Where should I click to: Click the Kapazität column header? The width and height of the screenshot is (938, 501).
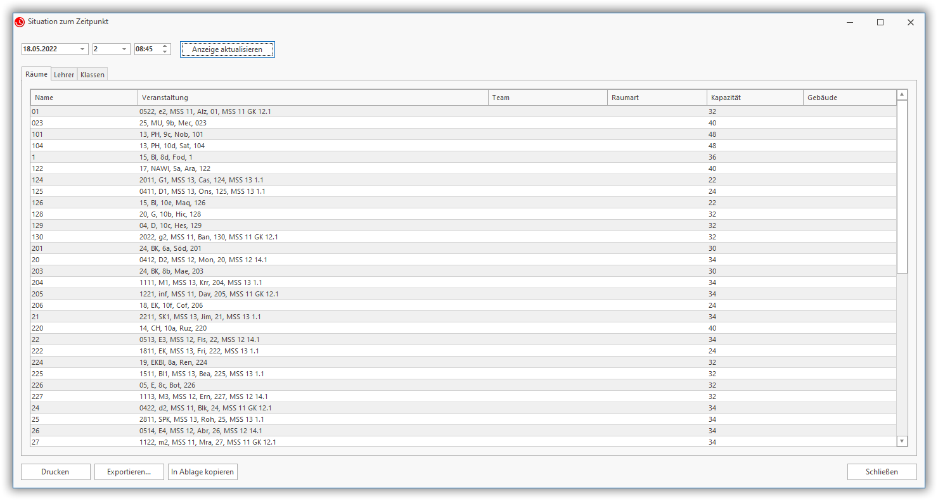(754, 98)
